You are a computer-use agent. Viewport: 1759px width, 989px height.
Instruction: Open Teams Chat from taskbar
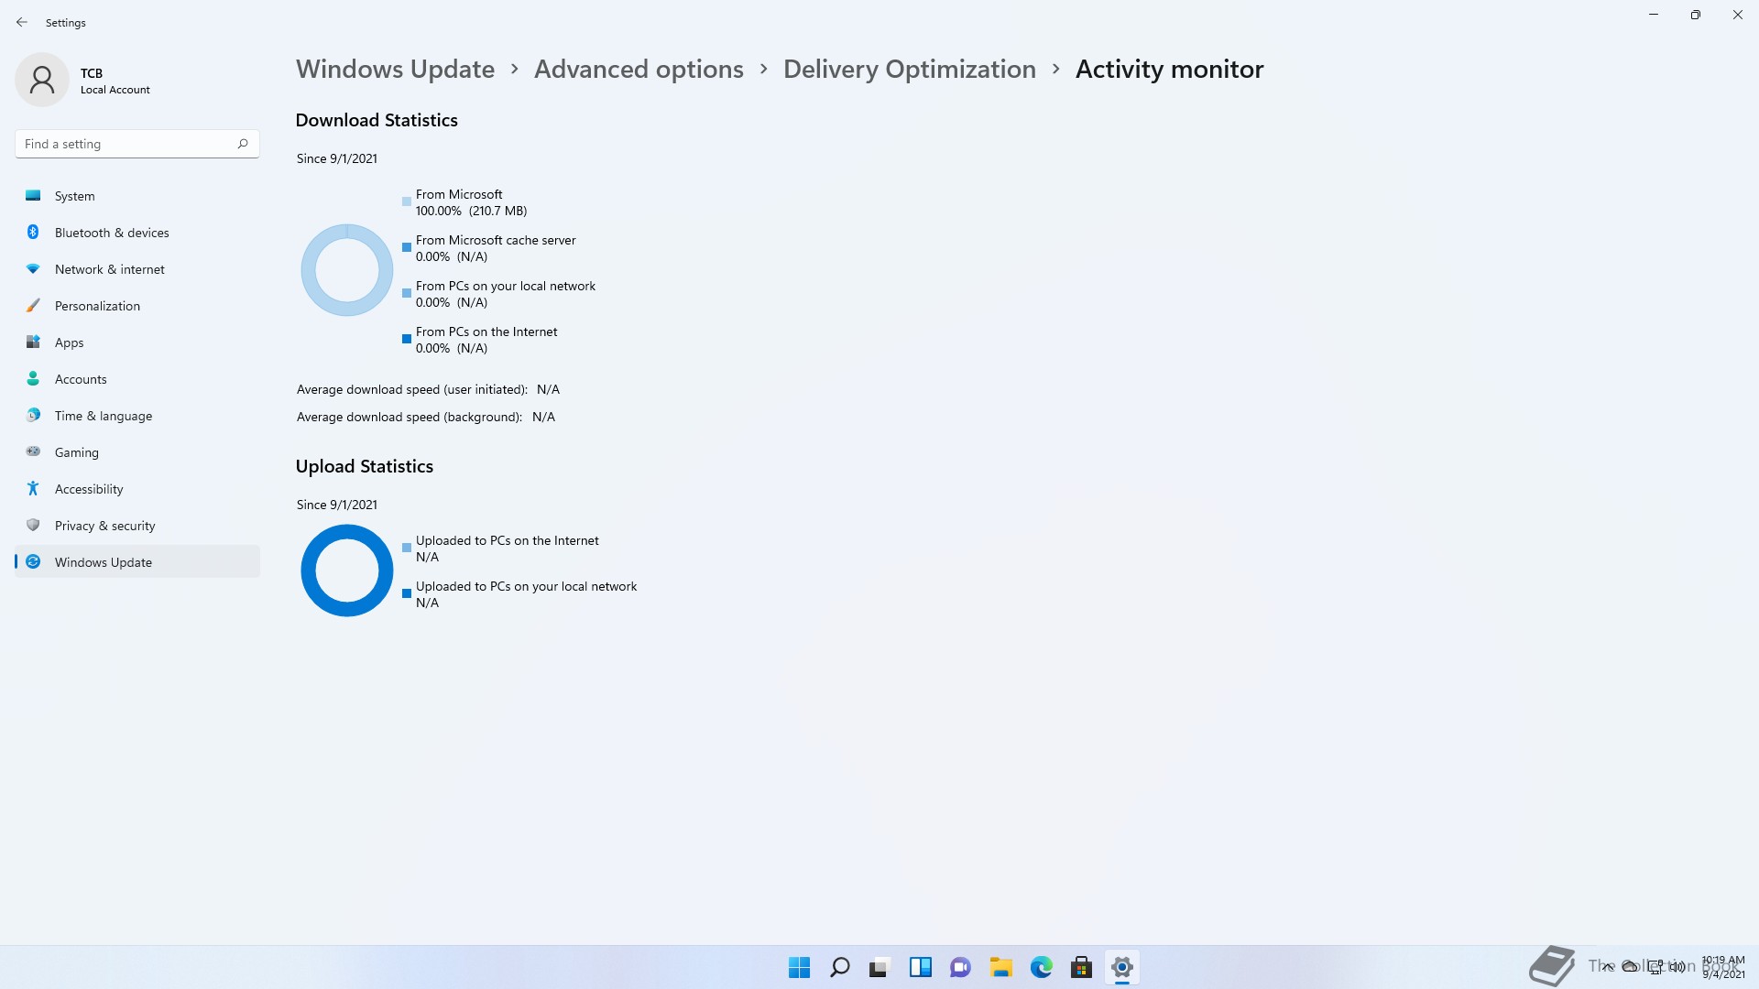[x=960, y=967]
